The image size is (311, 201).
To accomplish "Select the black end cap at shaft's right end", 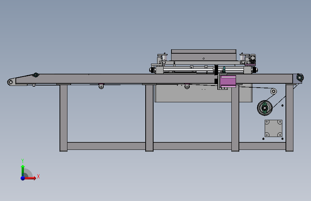I will click(254, 70).
